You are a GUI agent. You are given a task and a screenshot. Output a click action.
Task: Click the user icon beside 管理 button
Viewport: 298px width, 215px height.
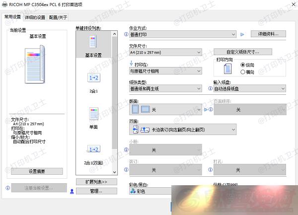pos(72,191)
